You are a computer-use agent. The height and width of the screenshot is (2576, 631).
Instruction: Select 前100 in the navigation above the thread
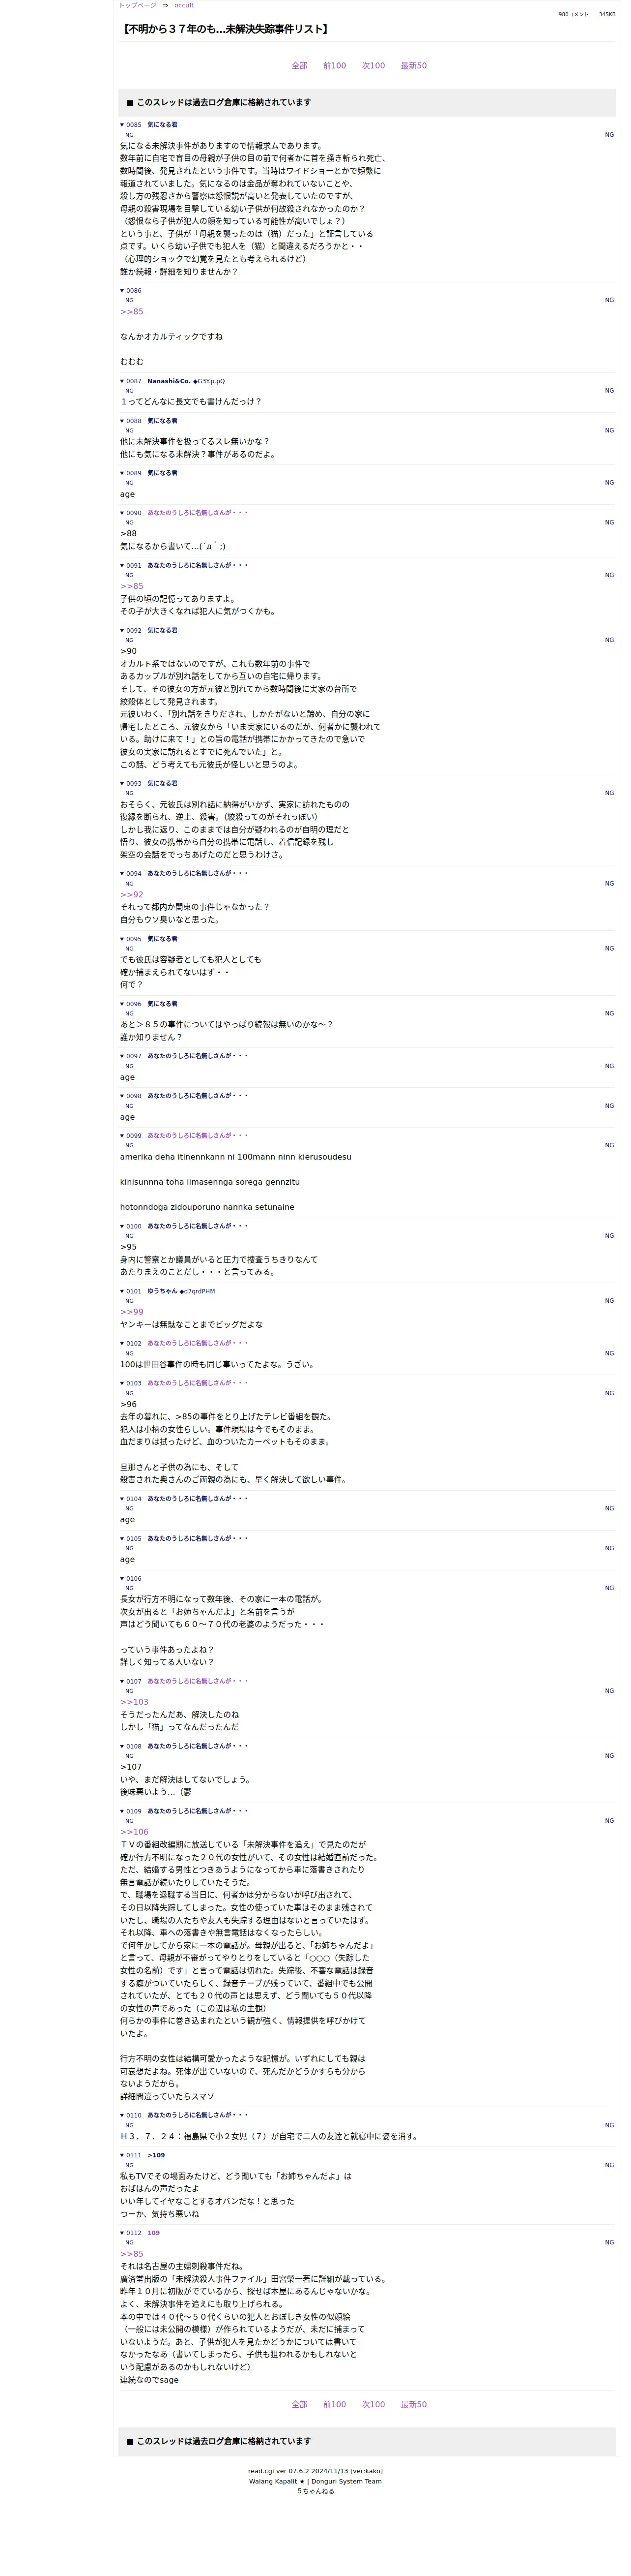pyautogui.click(x=335, y=66)
